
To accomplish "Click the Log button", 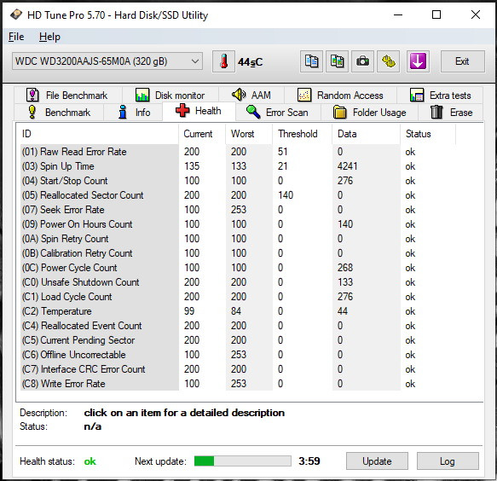I will (448, 461).
